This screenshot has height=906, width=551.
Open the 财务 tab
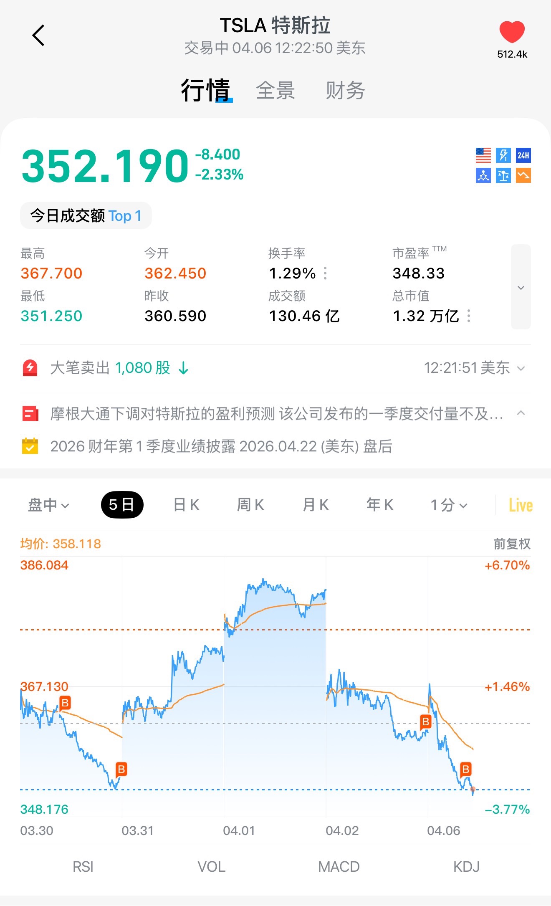pos(345,91)
